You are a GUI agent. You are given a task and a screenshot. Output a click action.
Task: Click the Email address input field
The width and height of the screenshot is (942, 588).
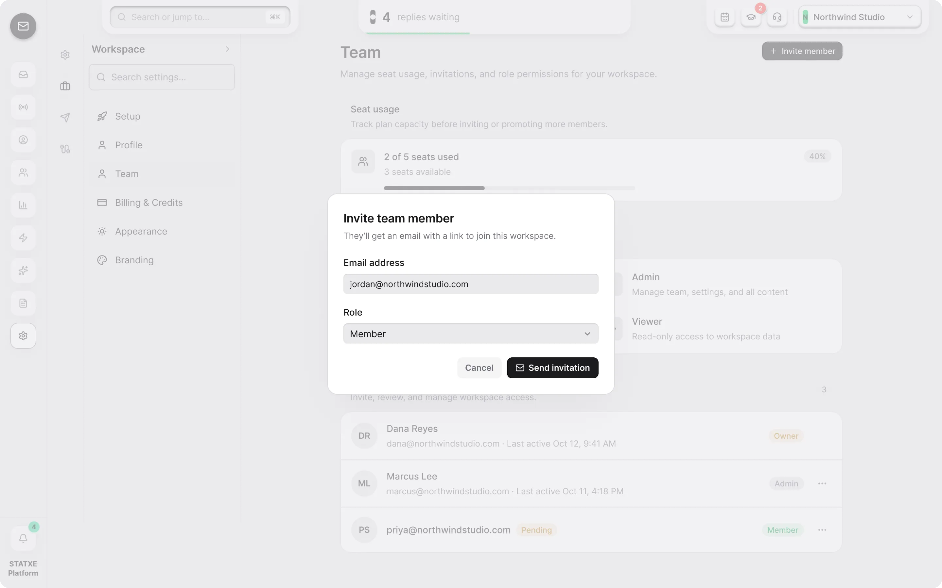[471, 284]
